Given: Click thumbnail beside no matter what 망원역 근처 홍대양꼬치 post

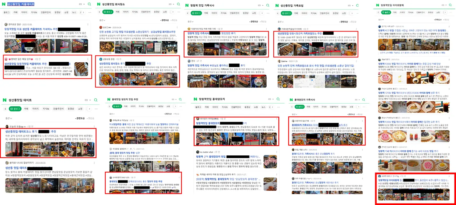Looking at the screenshot, I should pos(270,162).
